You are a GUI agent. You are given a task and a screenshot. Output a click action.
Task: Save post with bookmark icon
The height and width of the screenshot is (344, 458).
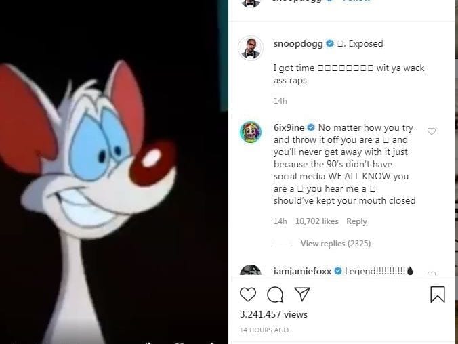(x=438, y=295)
